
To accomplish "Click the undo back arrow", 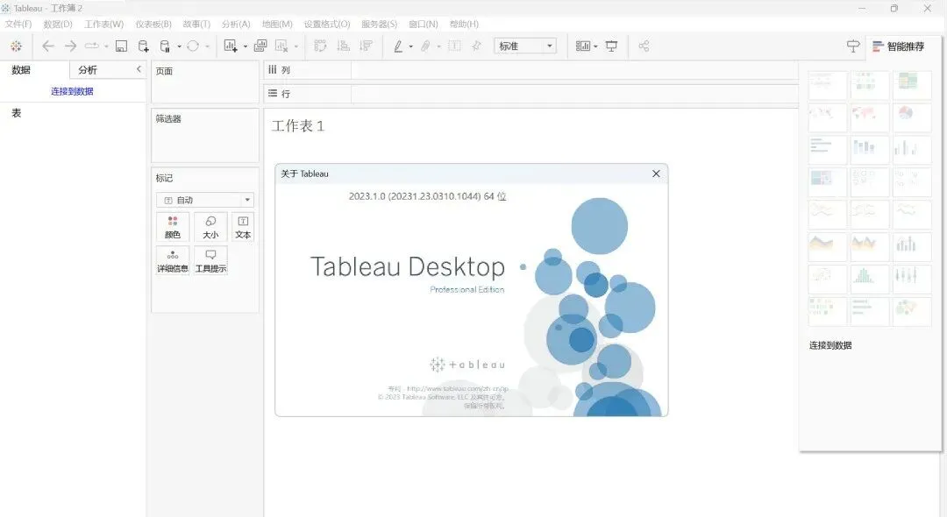I will coord(48,46).
